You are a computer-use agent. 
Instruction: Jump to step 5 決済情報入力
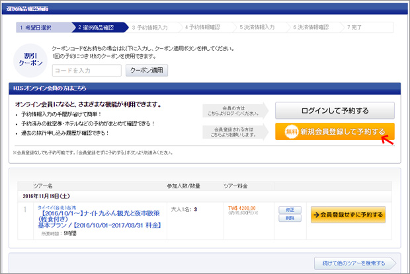pyautogui.click(x=257, y=28)
